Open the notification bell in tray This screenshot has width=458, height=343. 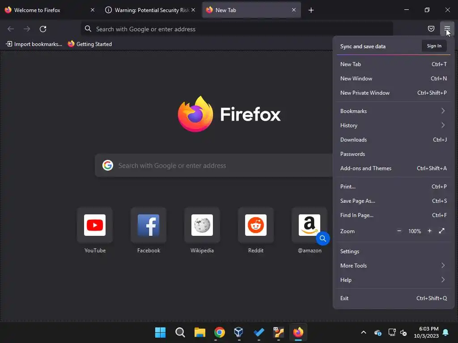tap(446, 332)
